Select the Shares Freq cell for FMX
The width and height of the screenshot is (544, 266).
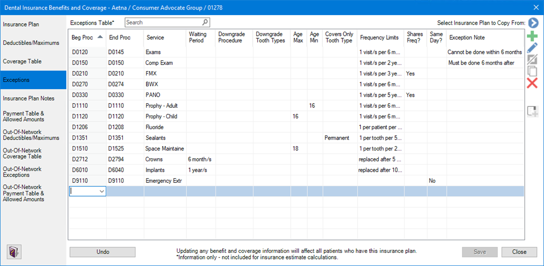416,74
